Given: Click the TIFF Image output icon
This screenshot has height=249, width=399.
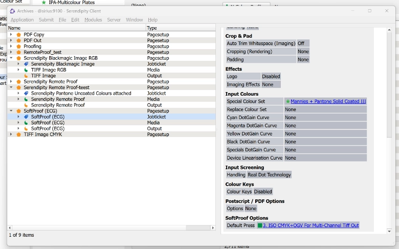Looking at the screenshot, I should [x=26, y=76].
